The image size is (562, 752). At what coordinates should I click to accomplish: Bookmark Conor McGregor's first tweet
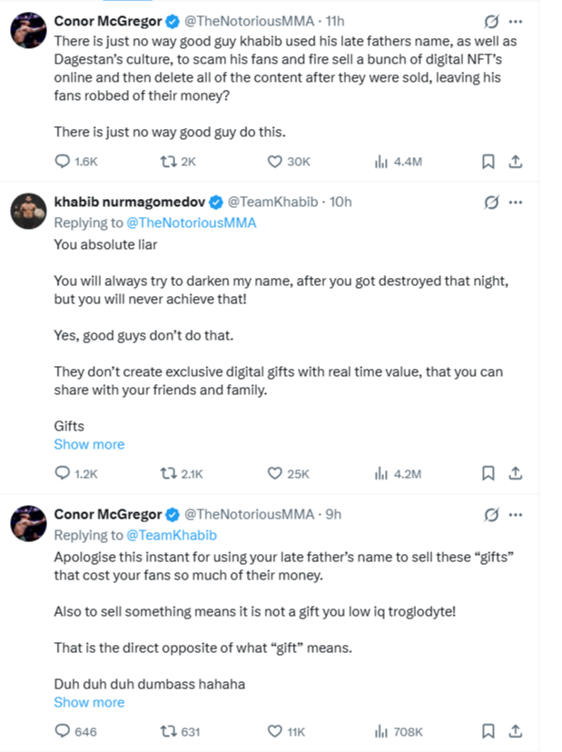(488, 161)
